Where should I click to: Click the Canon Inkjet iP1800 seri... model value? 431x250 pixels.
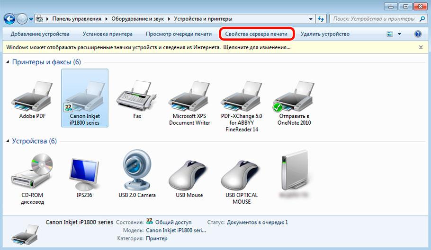(176, 230)
